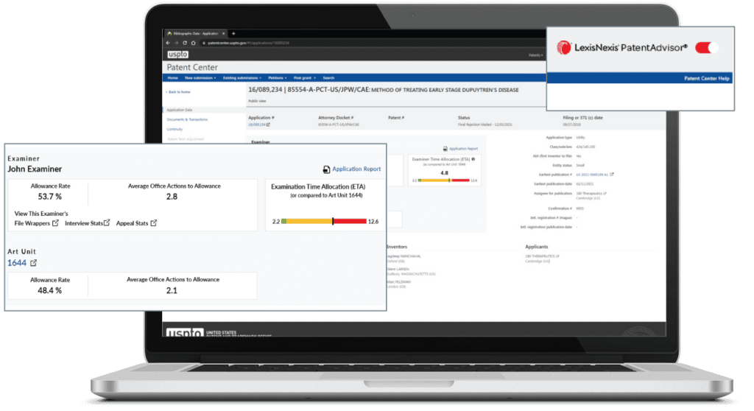Screen dimensions: 754x411
Task: Click the small ETA bar under 4.8
Action: [444, 180]
